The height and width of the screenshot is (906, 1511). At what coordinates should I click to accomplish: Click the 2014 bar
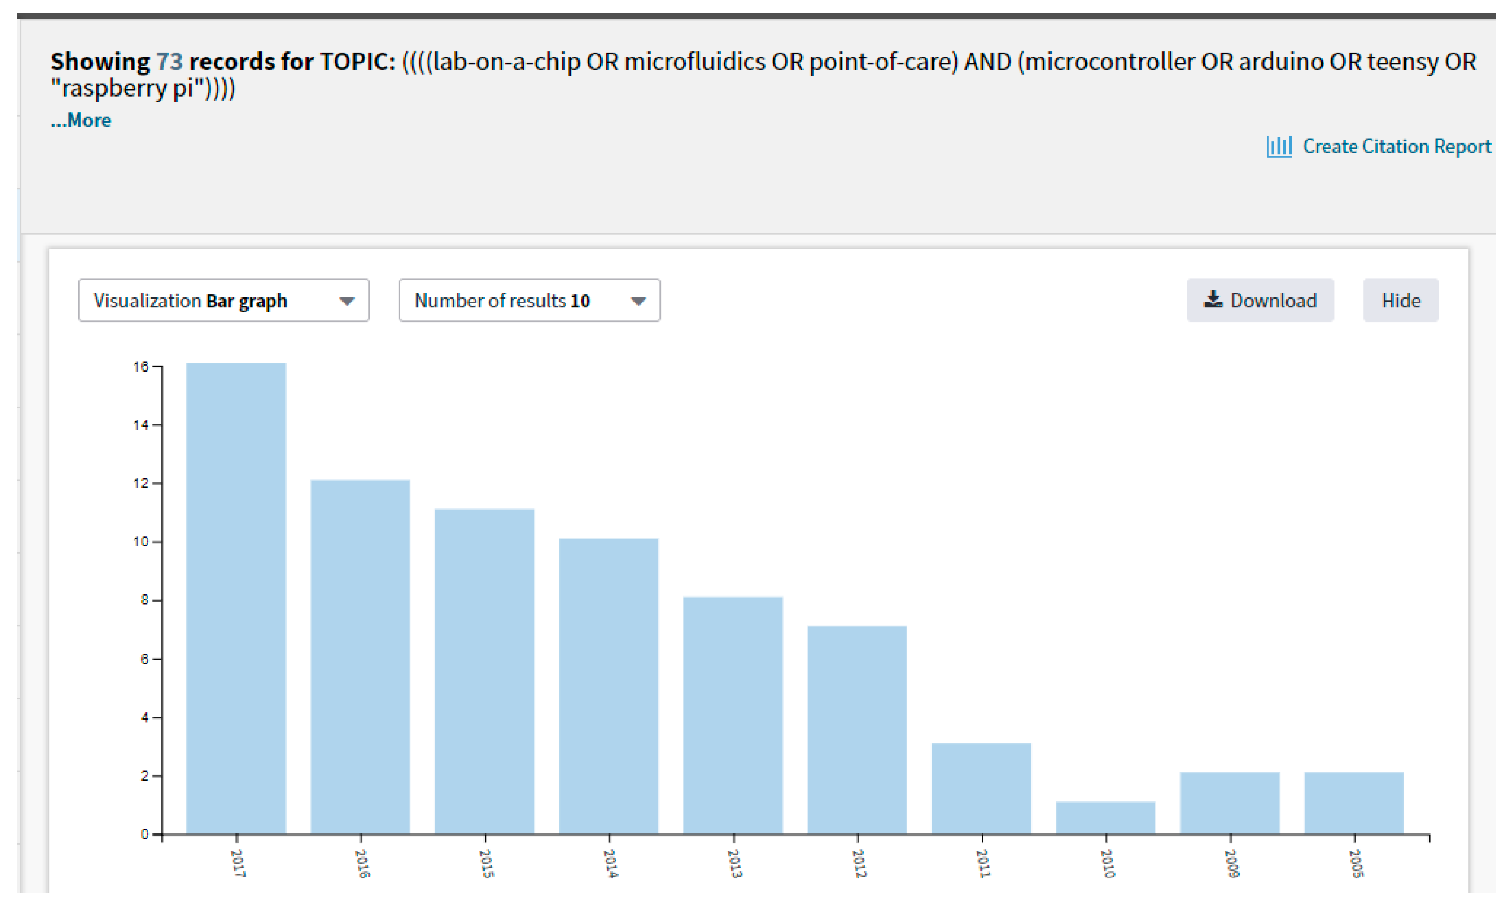[x=608, y=686]
